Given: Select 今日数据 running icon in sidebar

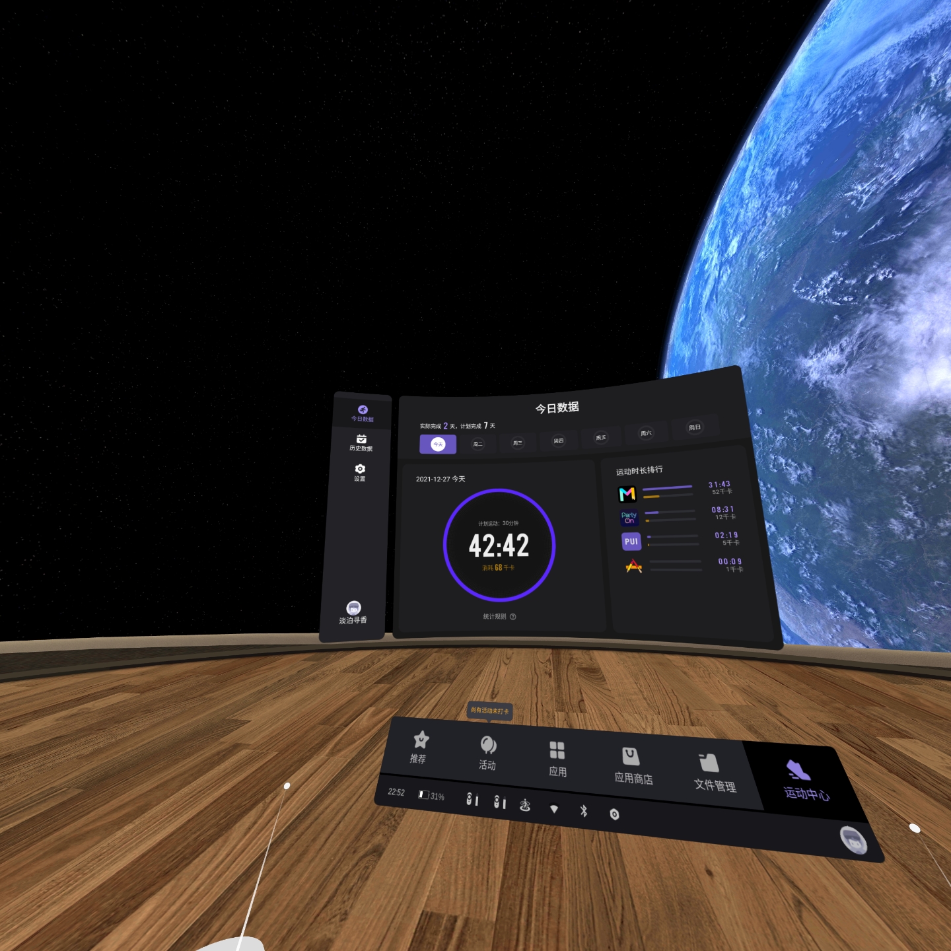Looking at the screenshot, I should 363,413.
